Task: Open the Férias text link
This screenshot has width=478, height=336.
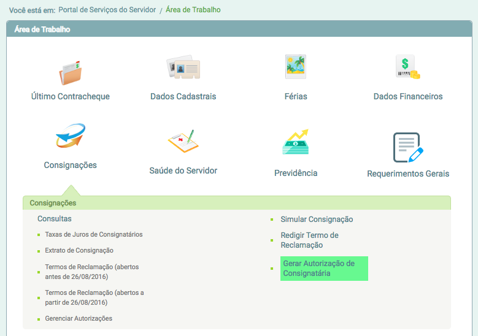Action: coord(296,96)
